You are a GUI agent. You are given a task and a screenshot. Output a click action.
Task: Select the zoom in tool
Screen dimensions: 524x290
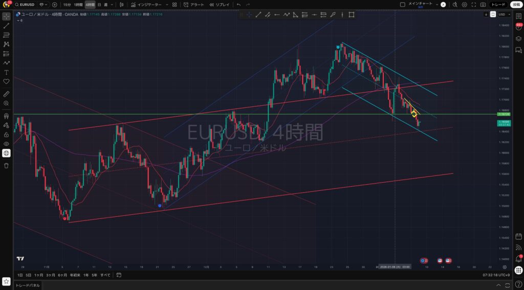click(x=6, y=103)
